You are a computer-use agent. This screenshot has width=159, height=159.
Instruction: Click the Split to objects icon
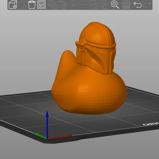click(x=94, y=5)
